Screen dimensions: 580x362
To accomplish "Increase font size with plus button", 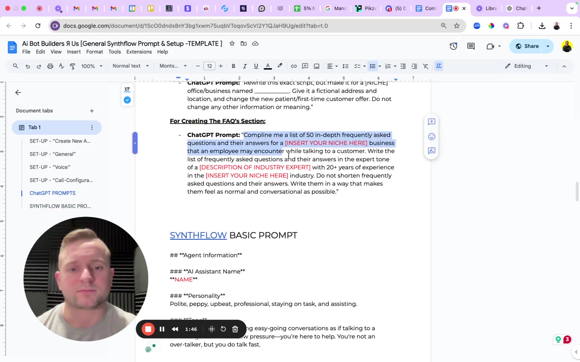I will 221,66.
